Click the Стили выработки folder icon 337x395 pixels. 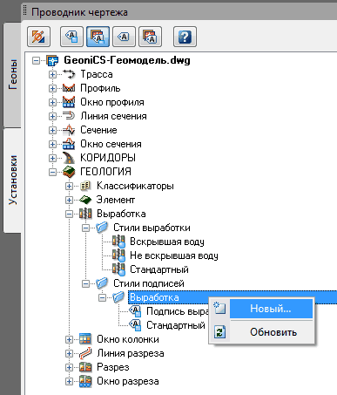coord(102,227)
